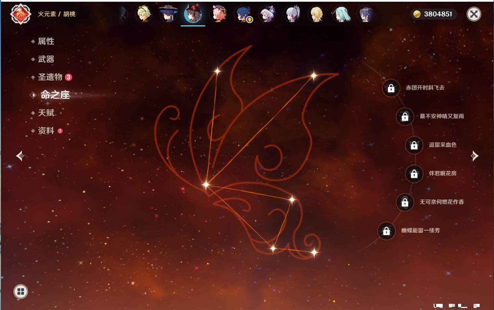
Task: Select the highlighted Hu Tao avatar
Action: (x=193, y=14)
